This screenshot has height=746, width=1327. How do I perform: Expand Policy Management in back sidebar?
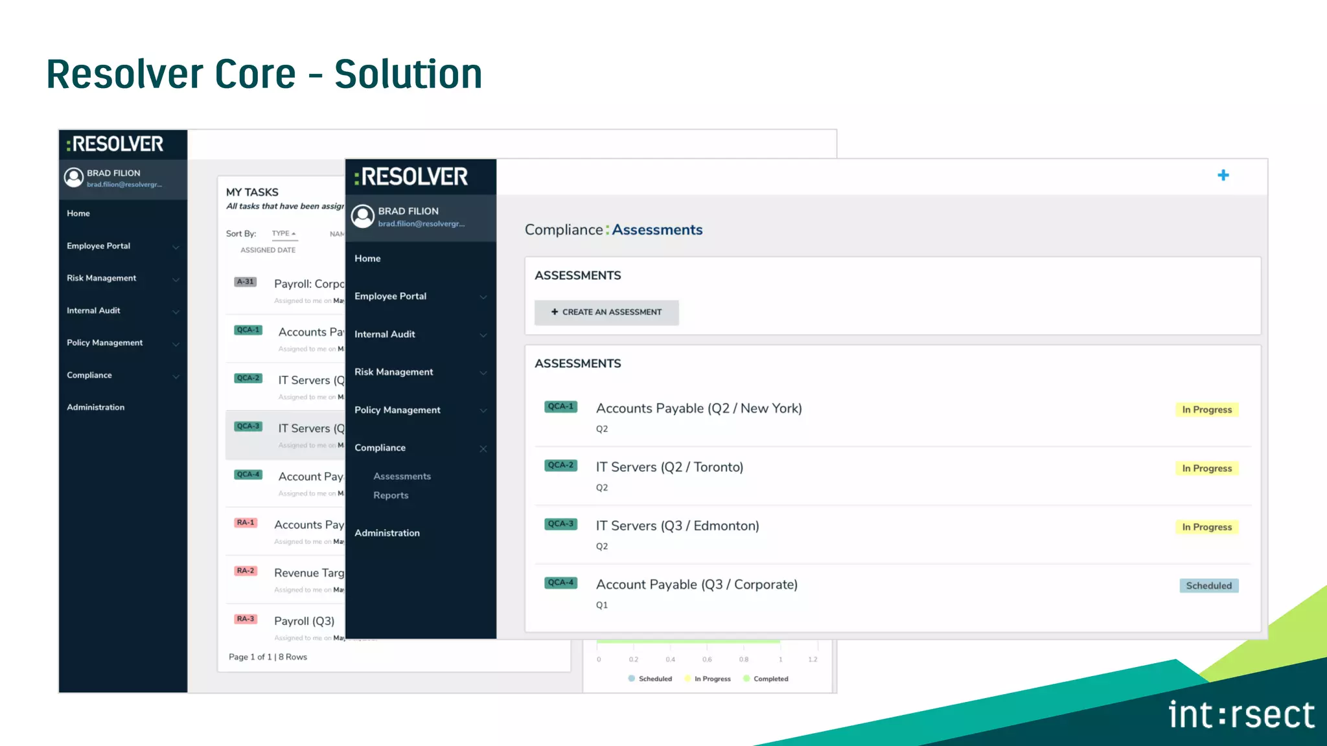click(176, 343)
